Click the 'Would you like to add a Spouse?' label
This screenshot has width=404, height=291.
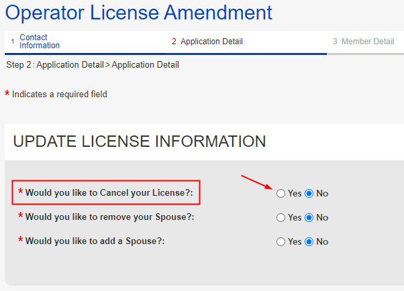[95, 241]
